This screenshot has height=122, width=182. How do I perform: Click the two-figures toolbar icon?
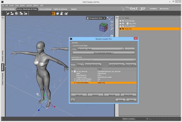pos(17,13)
